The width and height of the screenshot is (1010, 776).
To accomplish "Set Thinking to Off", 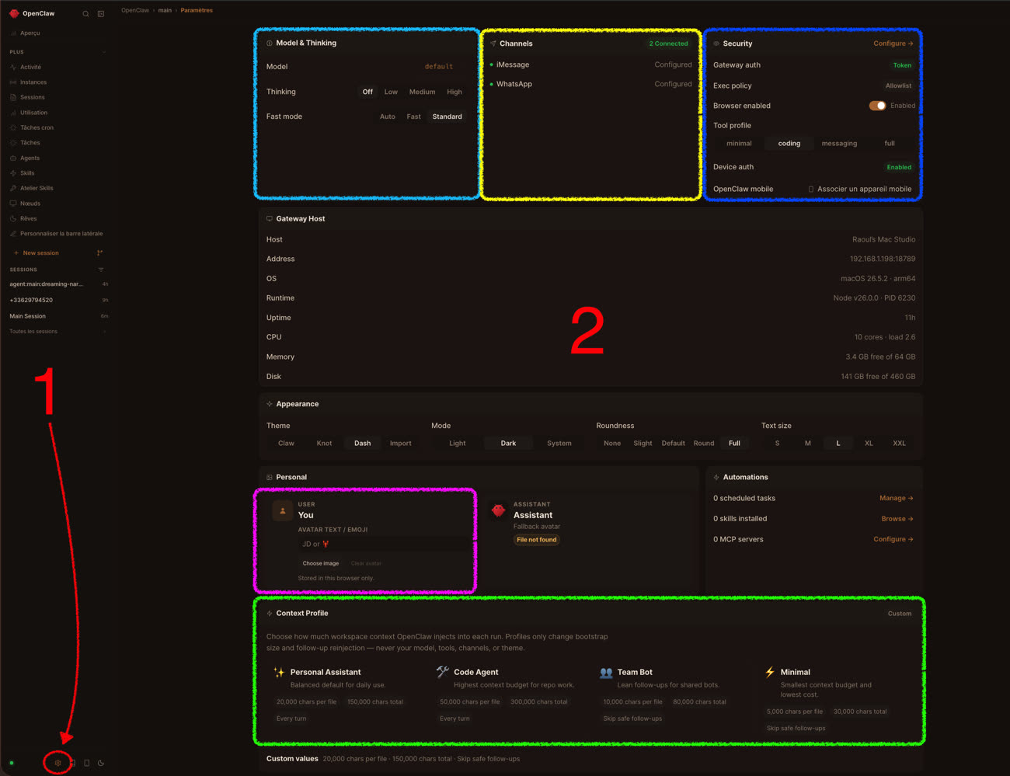I will [x=367, y=92].
